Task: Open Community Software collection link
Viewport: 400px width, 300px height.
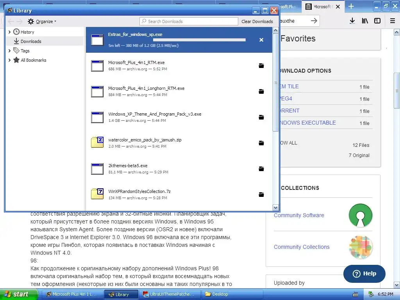Action: click(299, 215)
